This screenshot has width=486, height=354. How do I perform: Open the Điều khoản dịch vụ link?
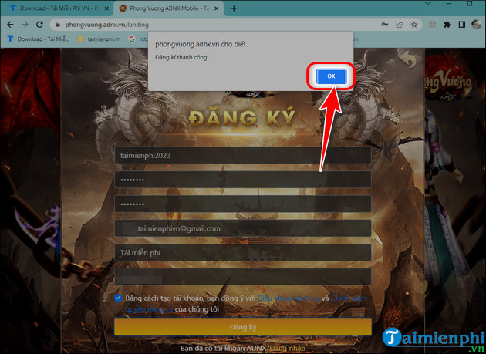[289, 298]
